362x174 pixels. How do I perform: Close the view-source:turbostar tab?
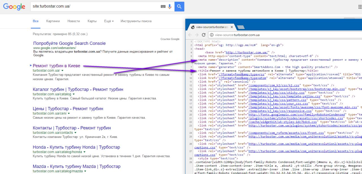pos(232,27)
